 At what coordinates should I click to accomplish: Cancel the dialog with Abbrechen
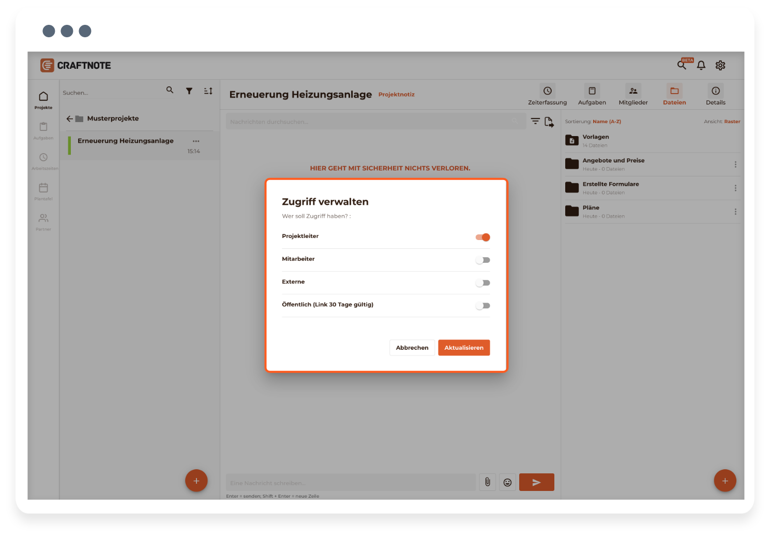coord(412,348)
